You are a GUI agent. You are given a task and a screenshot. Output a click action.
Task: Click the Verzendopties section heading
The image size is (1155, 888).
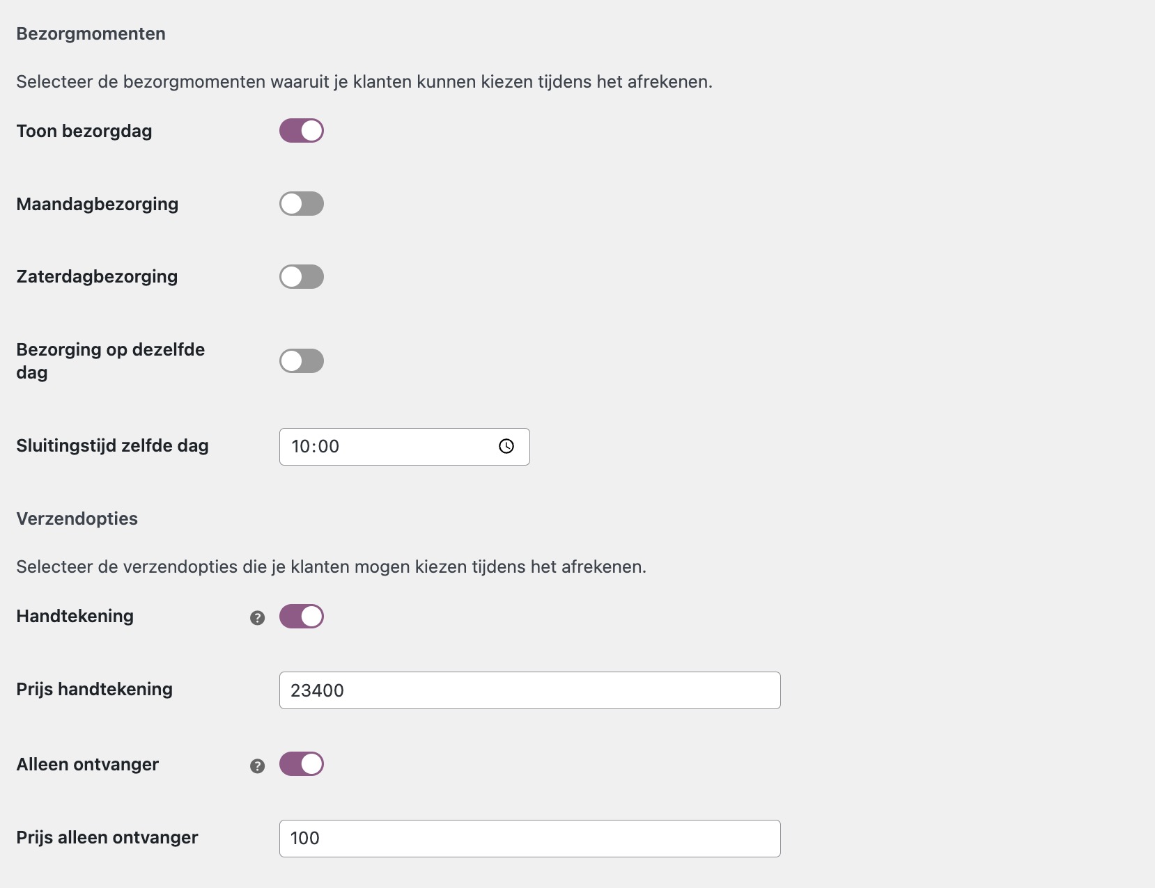[x=77, y=518]
